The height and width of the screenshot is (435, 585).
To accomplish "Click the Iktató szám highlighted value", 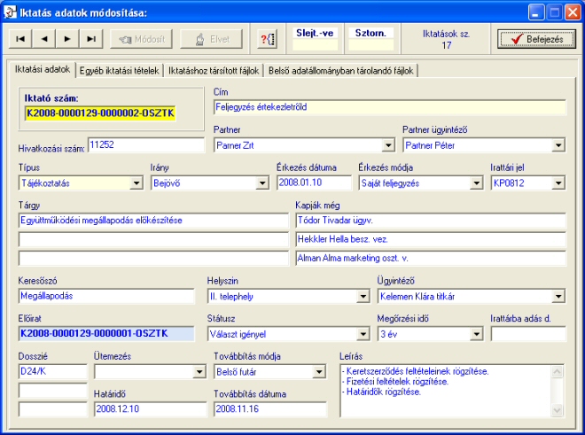I will (x=100, y=113).
